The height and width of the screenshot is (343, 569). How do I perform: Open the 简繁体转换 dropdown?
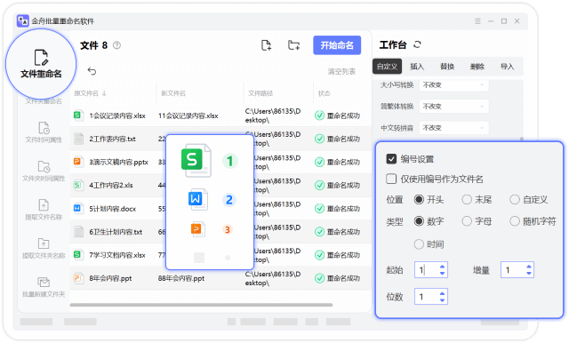click(x=453, y=107)
